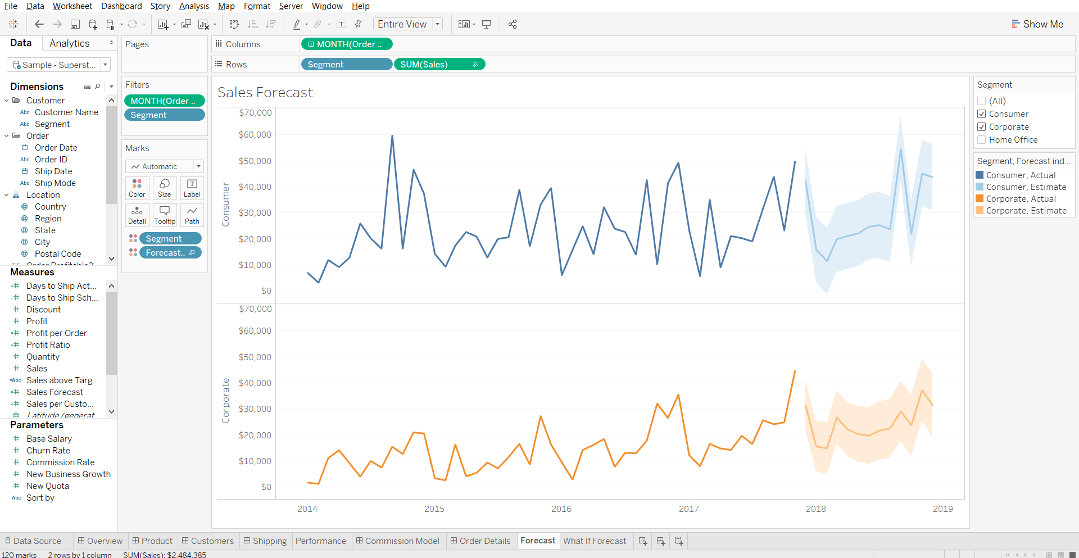
Task: Collapse the Location folder in Dimensions
Action: click(7, 195)
